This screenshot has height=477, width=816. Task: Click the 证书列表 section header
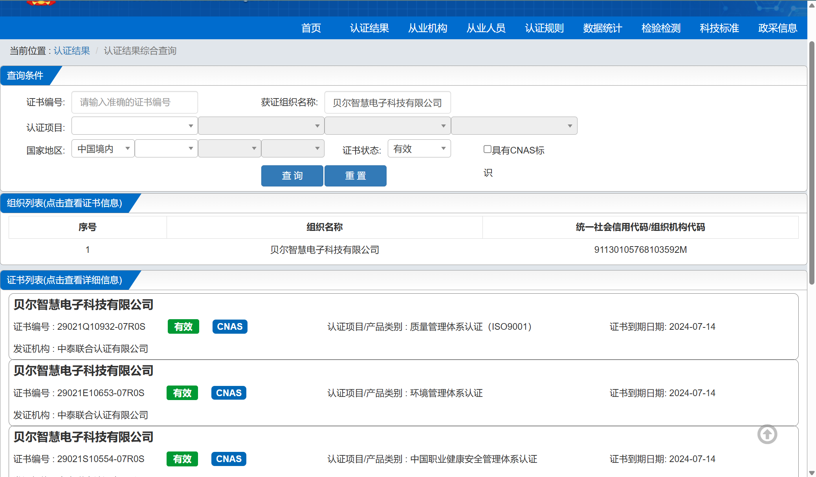(x=64, y=280)
